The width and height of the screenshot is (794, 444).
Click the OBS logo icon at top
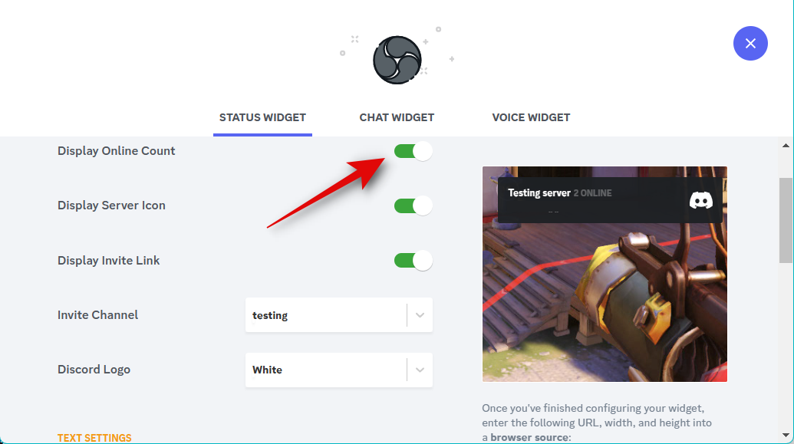397,60
